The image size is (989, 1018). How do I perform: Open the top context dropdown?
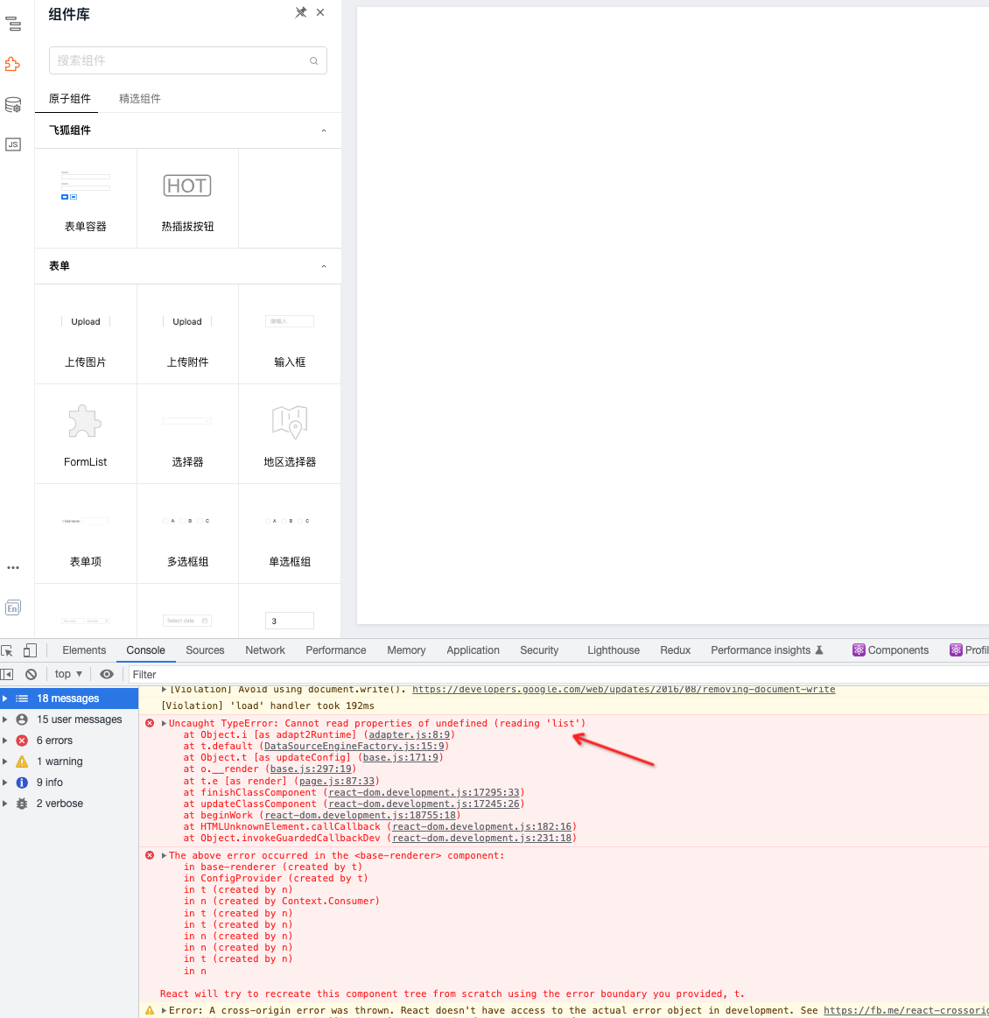tap(69, 675)
